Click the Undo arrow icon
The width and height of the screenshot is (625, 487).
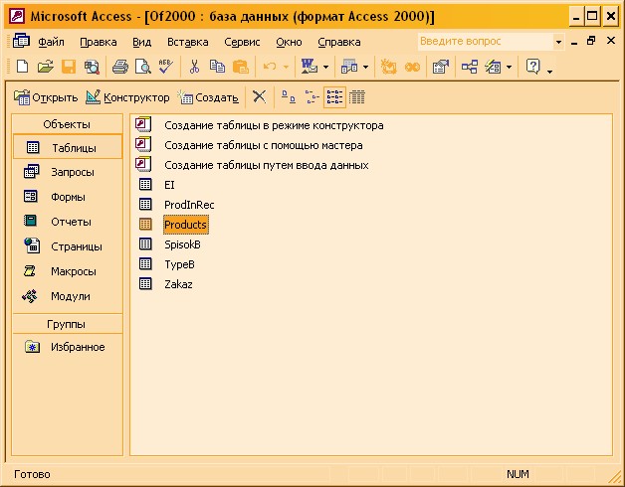tap(270, 67)
